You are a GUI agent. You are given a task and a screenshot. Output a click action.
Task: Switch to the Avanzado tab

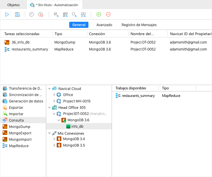pos(104,25)
